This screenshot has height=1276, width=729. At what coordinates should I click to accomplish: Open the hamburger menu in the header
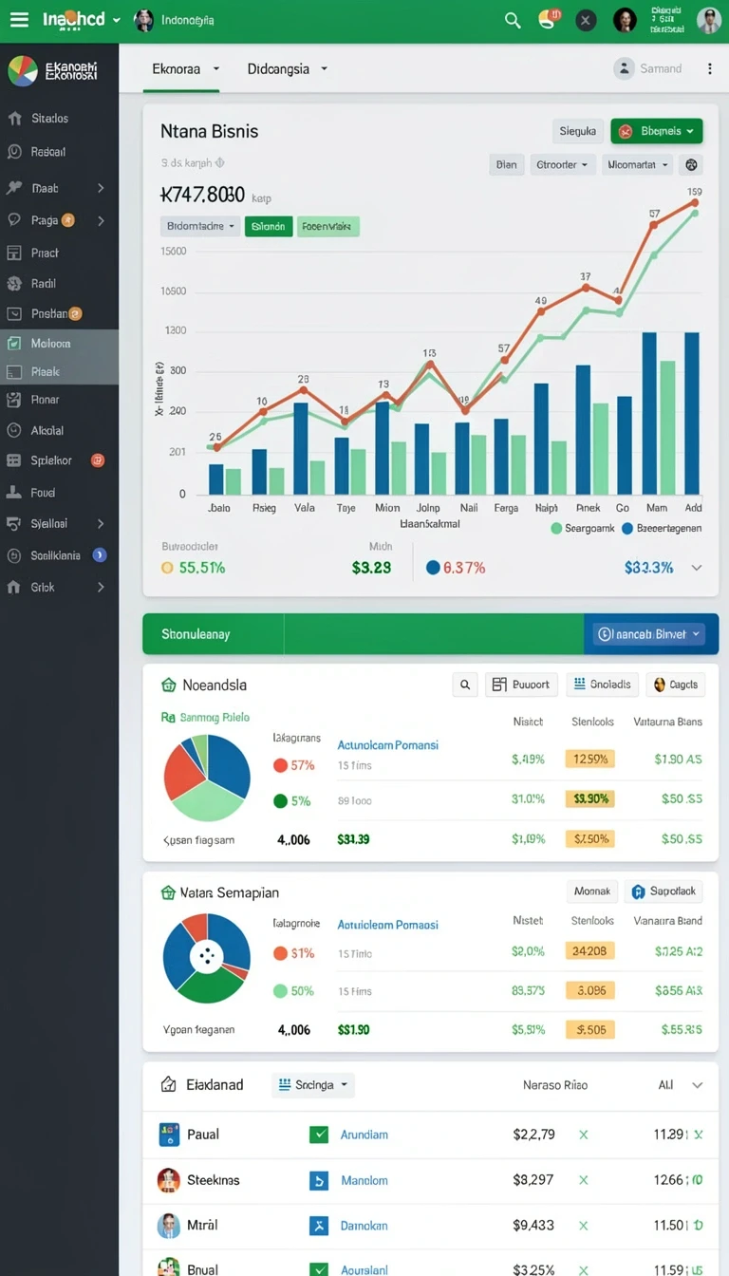pos(19,20)
